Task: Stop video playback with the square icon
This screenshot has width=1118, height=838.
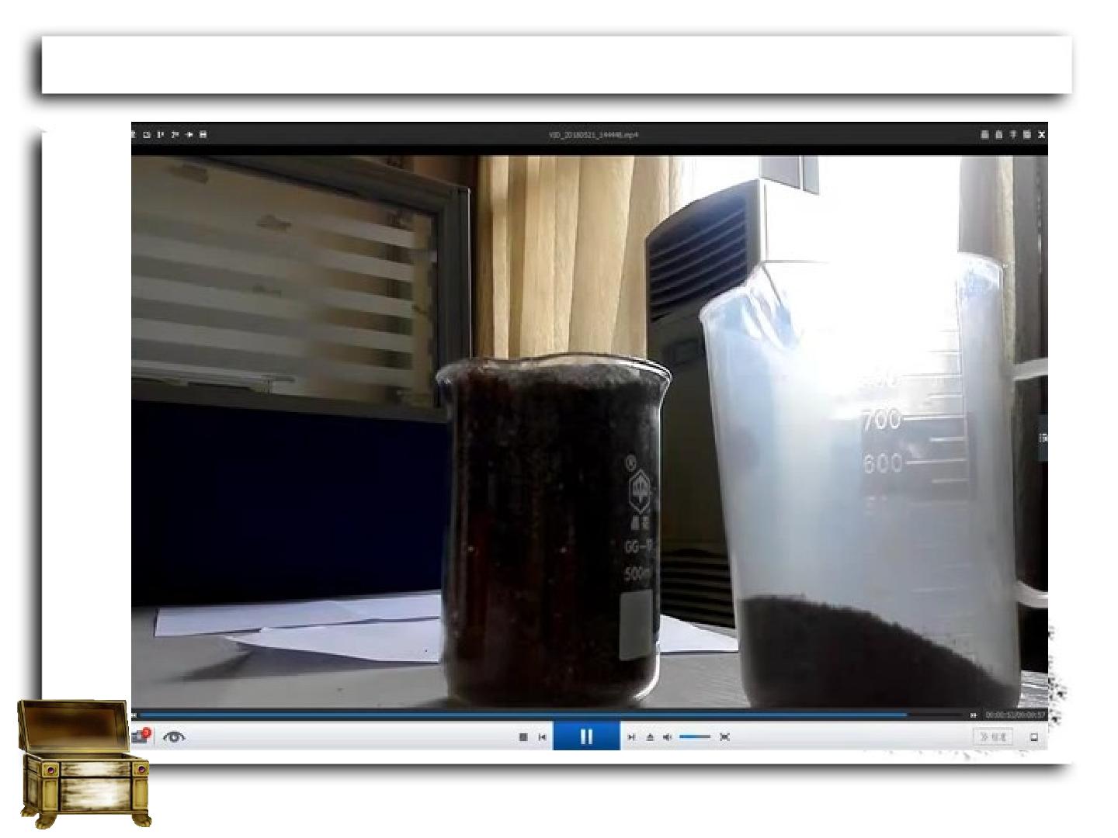Action: [x=523, y=737]
